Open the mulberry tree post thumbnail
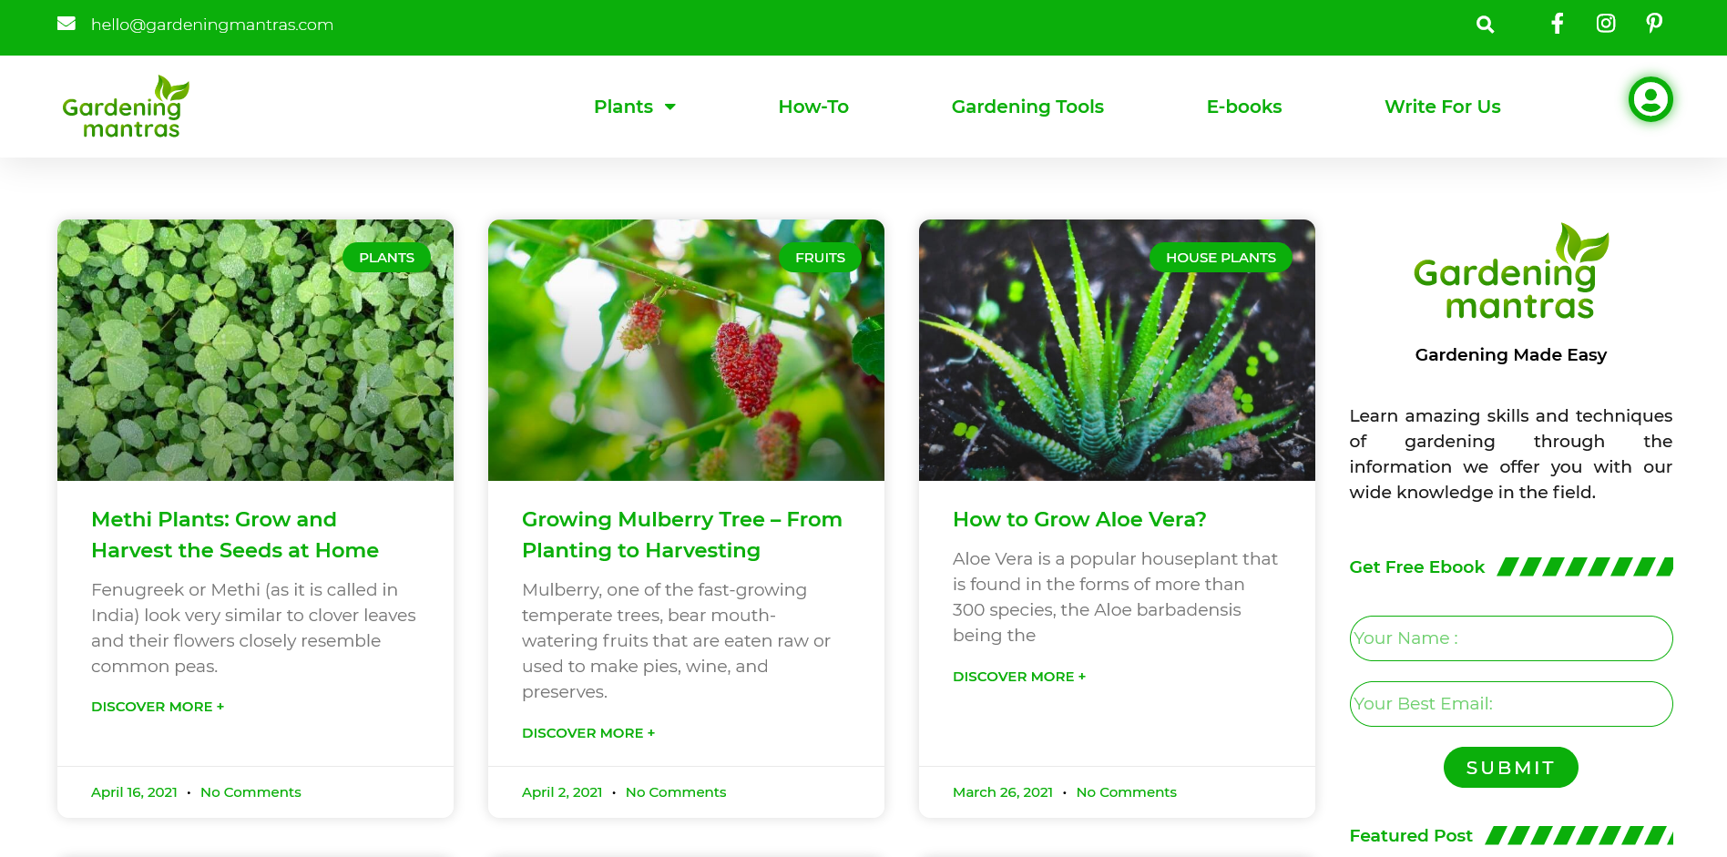The width and height of the screenshot is (1727, 857). pos(686,350)
